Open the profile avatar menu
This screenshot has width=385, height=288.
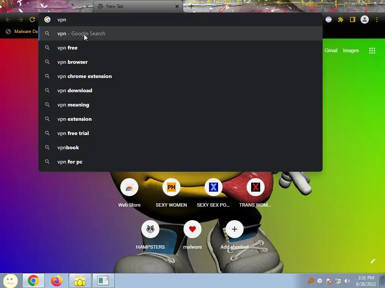[365, 19]
